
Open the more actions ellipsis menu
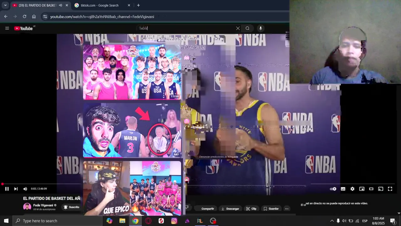287,209
